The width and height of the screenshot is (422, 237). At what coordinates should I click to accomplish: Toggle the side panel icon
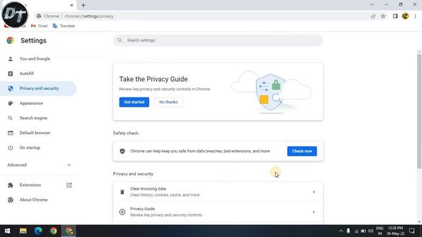tap(395, 16)
